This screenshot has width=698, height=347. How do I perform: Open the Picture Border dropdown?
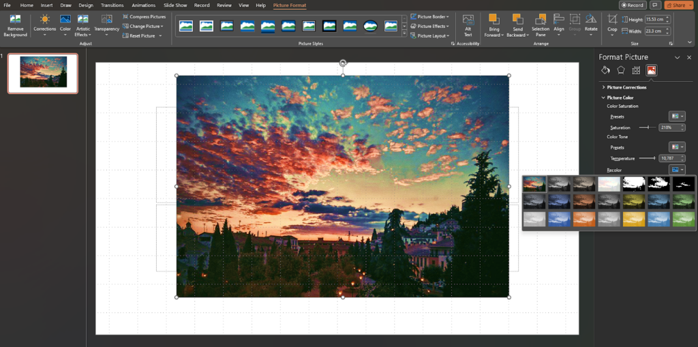(x=432, y=16)
